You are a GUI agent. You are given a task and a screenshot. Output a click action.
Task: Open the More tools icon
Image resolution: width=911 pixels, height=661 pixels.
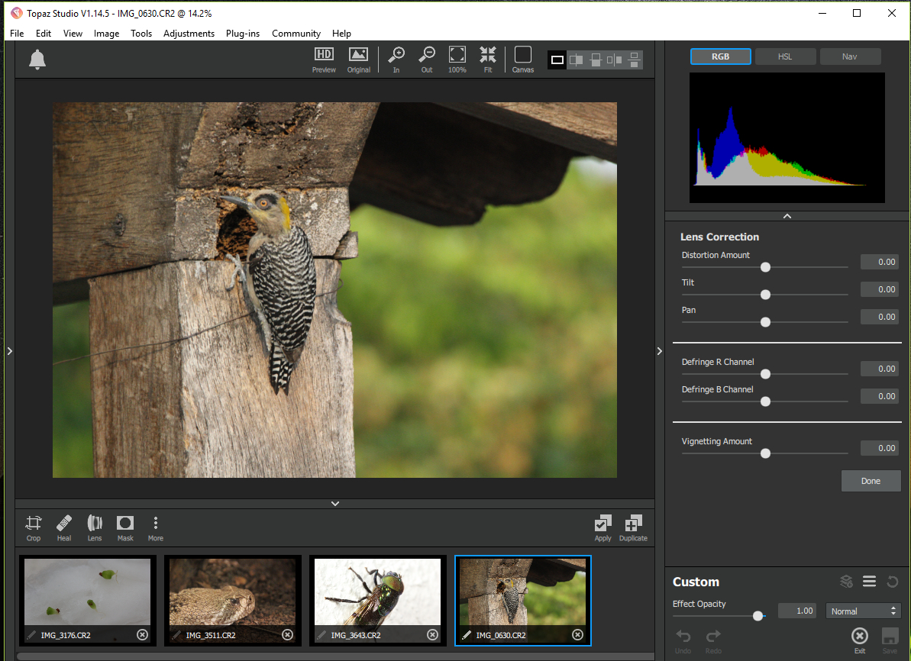[x=156, y=526]
